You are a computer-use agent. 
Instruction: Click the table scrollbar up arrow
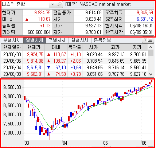pyautogui.click(x=151, y=47)
